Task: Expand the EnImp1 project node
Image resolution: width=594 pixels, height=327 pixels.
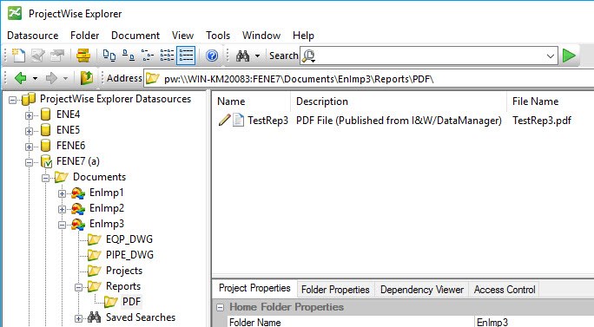Action: [63, 193]
